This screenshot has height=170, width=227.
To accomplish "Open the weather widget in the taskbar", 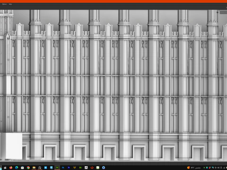I will (x=194, y=168).
